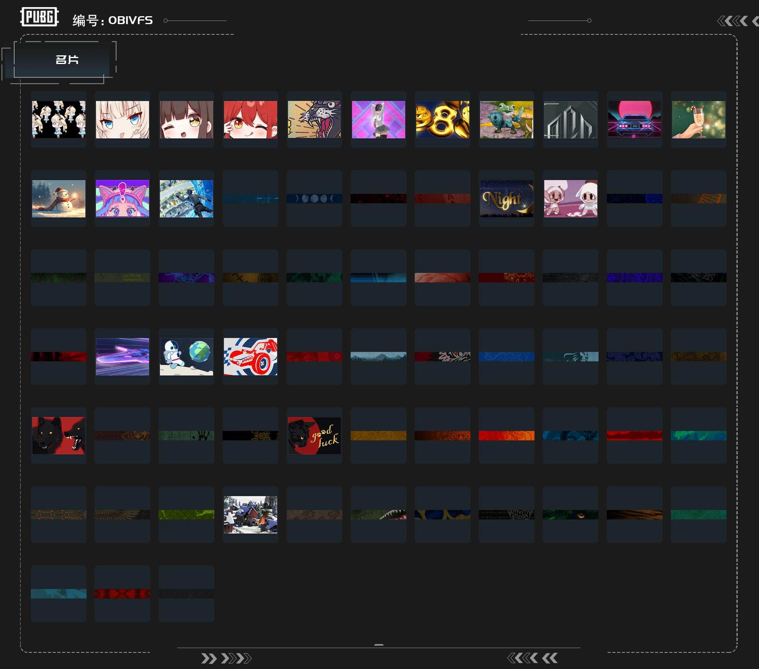Select the champagne glass toast card

tap(699, 119)
